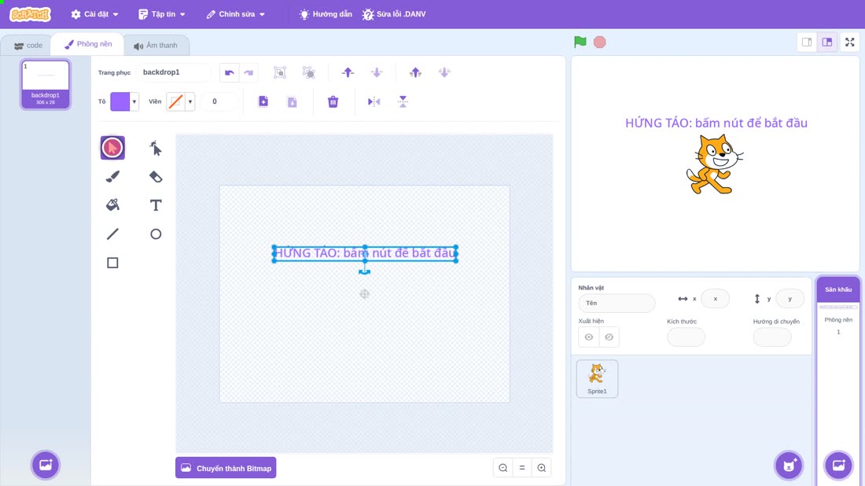The height and width of the screenshot is (486, 865).
Task: Click the trash delete icon
Action: click(333, 101)
